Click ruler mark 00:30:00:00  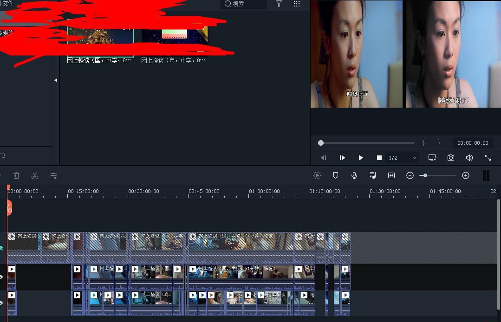[x=143, y=191]
